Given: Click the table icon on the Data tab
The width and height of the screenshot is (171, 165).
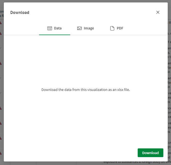Looking at the screenshot, I should (x=50, y=28).
